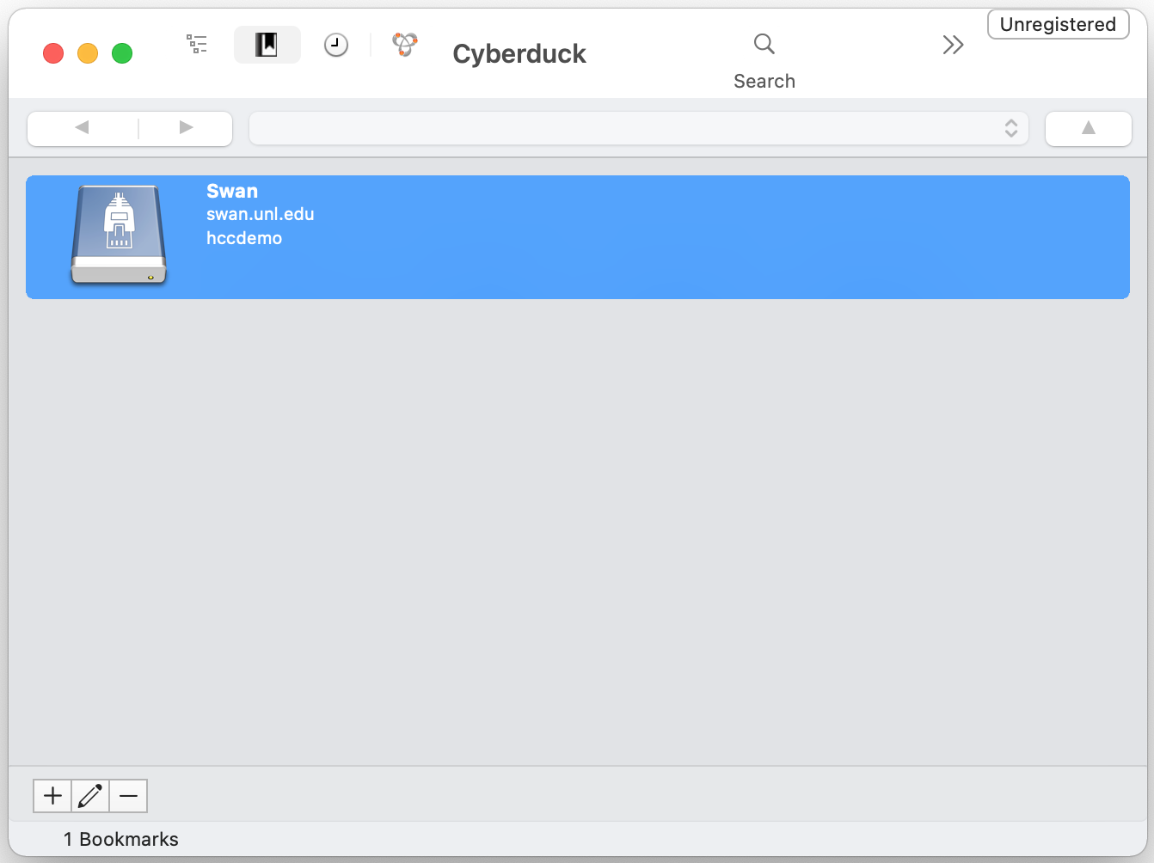Select the Bookmarks view icon in toolbar

267,45
